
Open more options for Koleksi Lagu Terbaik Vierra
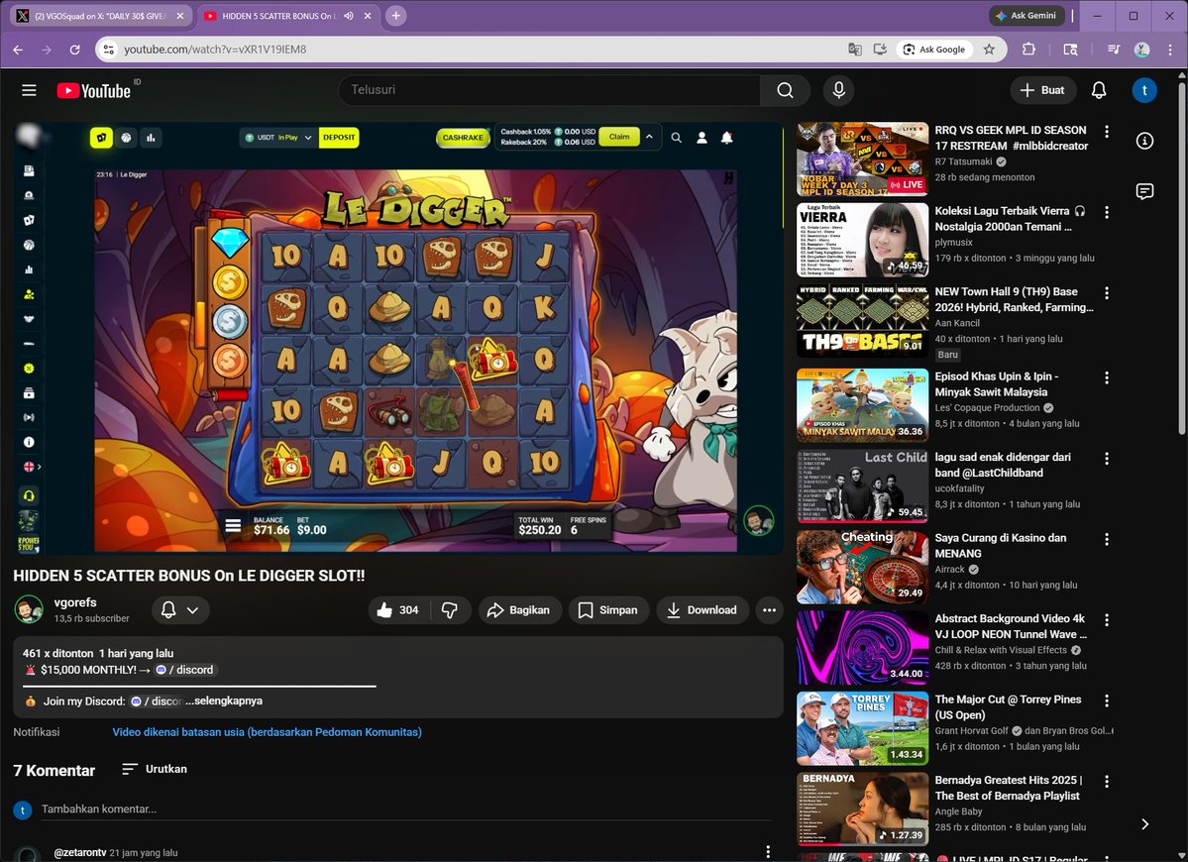(x=1106, y=212)
